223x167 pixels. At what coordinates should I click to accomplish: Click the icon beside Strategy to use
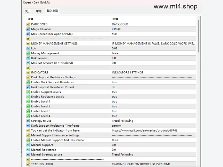(28, 121)
